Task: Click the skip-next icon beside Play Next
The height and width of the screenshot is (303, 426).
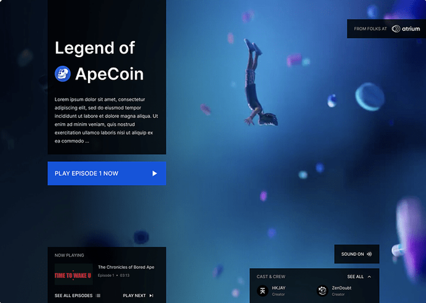Action: [x=151, y=295]
